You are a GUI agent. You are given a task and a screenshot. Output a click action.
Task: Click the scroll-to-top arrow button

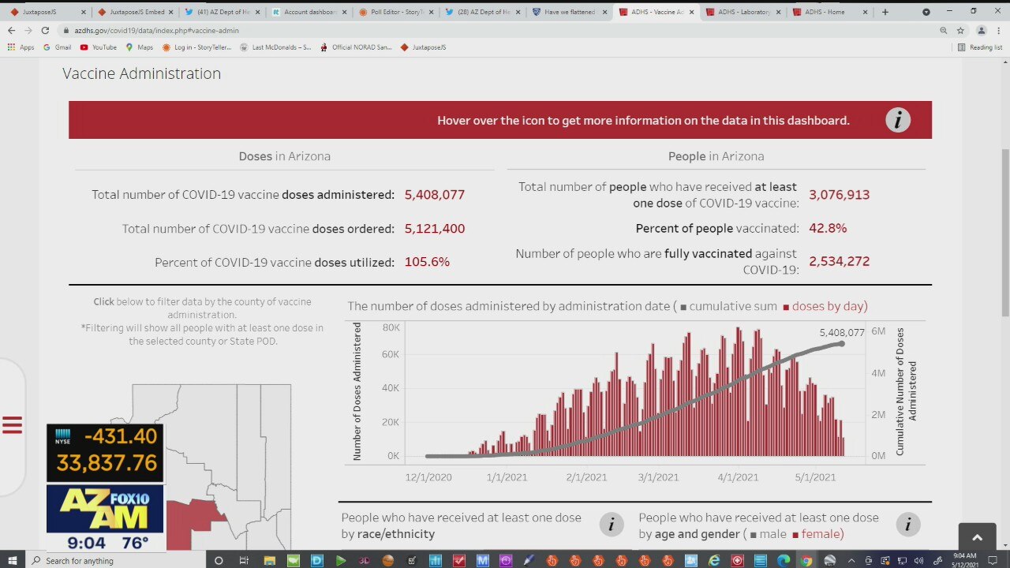click(977, 537)
